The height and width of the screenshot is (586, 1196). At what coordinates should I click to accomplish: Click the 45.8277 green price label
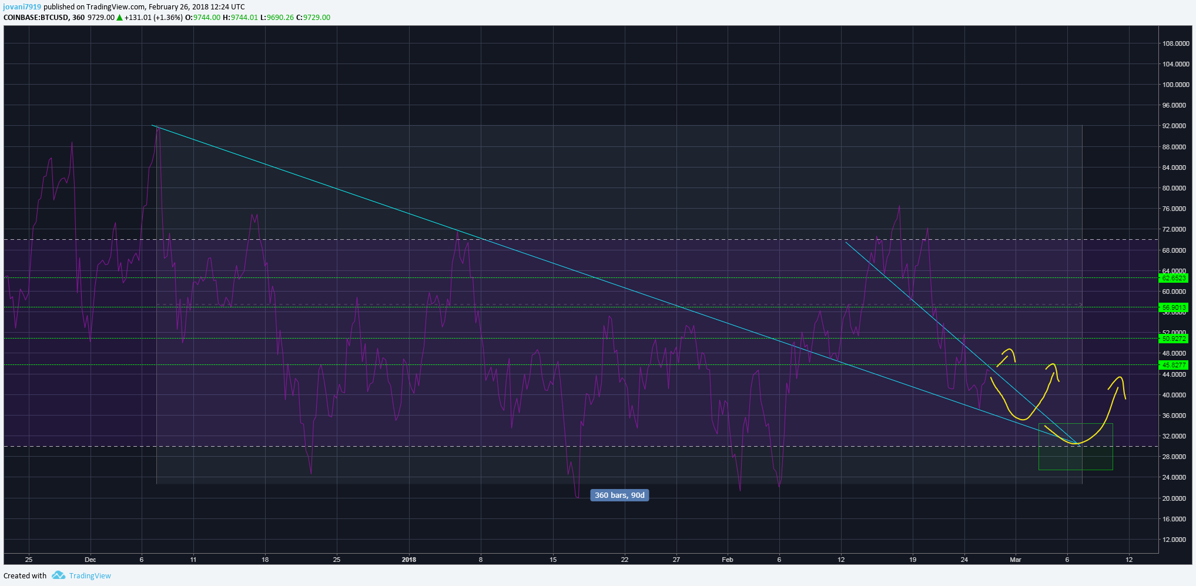[1174, 365]
